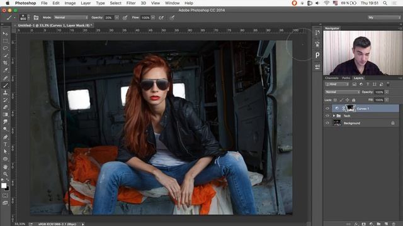Filter layers by adjustment layers
This screenshot has height=226, width=403.
click(361, 84)
